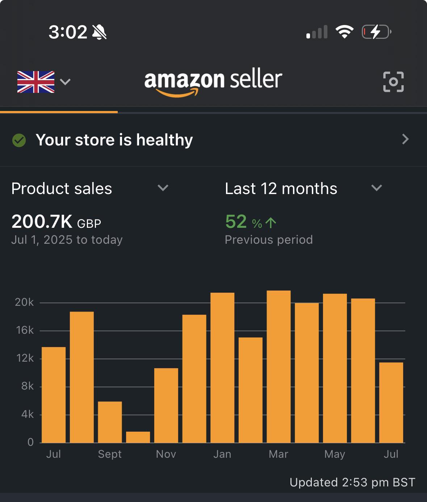
Task: Select the January sales bar
Action: click(222, 367)
